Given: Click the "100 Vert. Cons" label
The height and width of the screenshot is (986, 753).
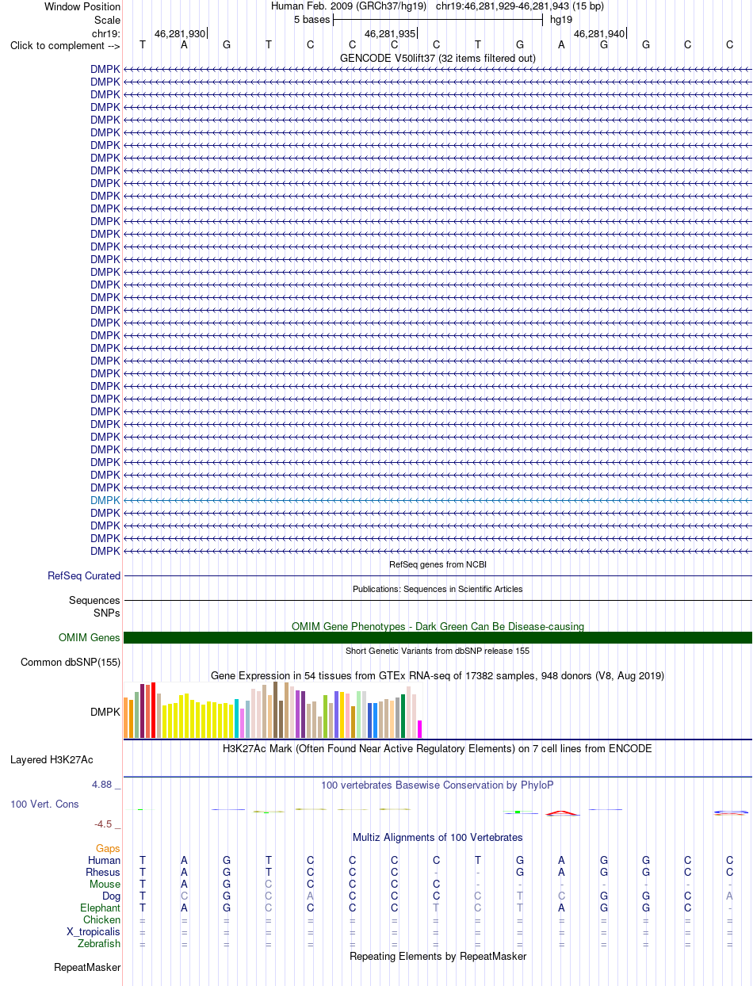Looking at the screenshot, I should click(44, 804).
